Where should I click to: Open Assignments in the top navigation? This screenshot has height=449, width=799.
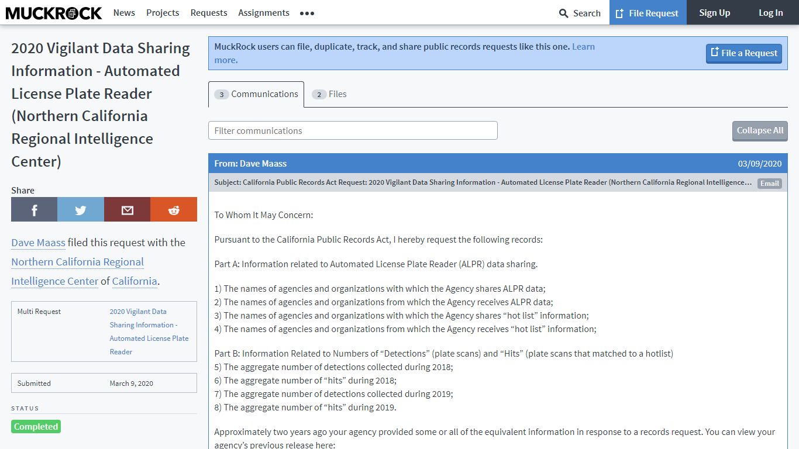click(x=264, y=12)
